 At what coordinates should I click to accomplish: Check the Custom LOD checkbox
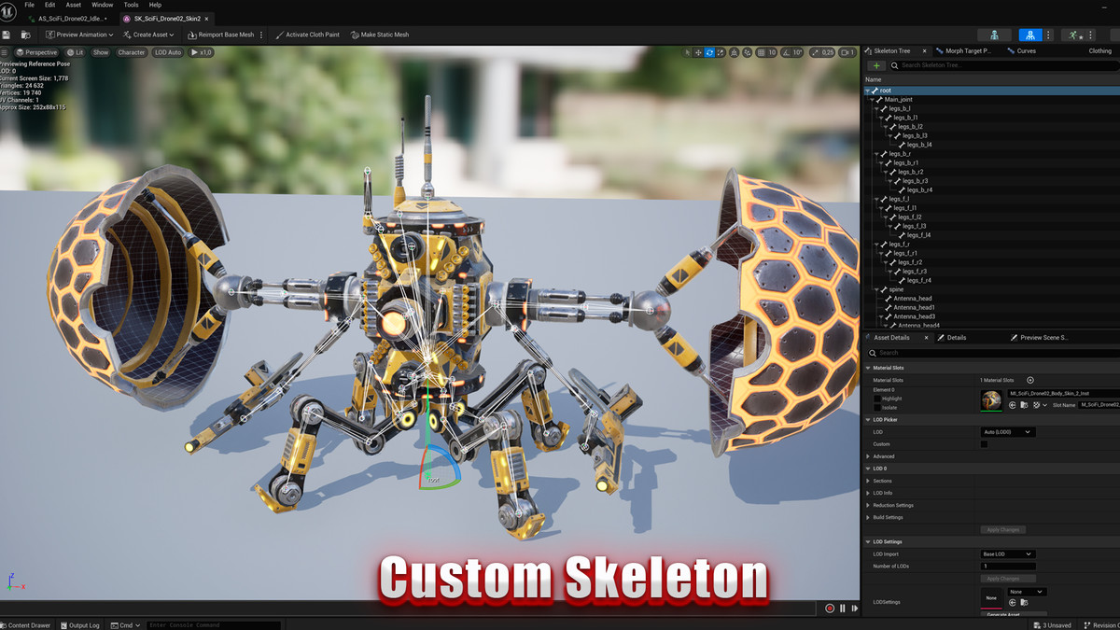[x=984, y=444]
